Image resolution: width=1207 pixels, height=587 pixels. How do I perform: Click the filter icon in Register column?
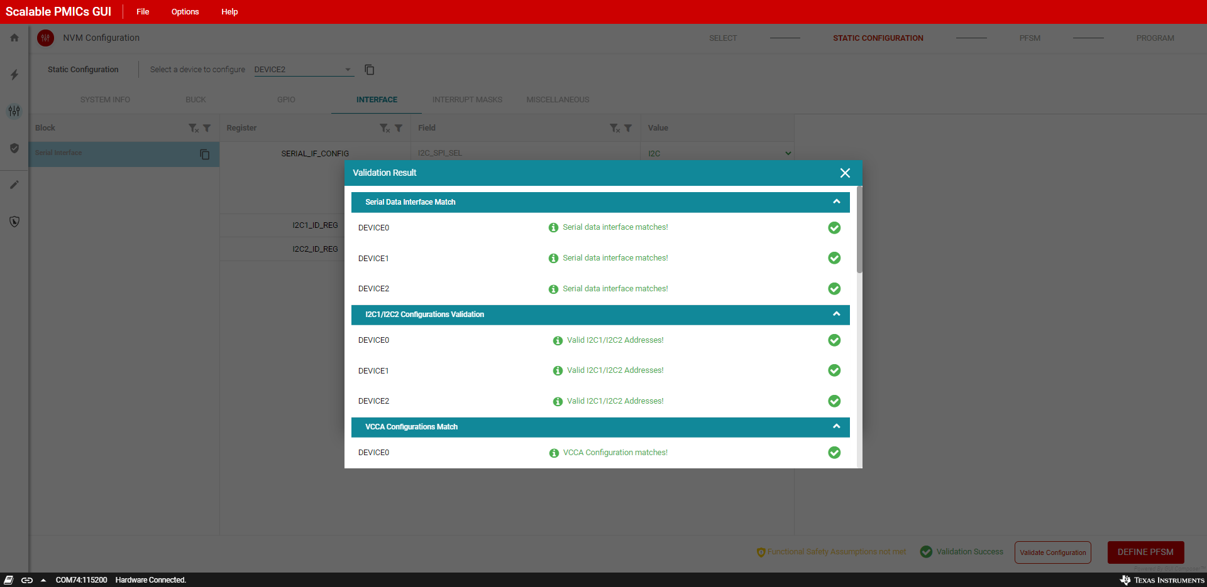399,128
